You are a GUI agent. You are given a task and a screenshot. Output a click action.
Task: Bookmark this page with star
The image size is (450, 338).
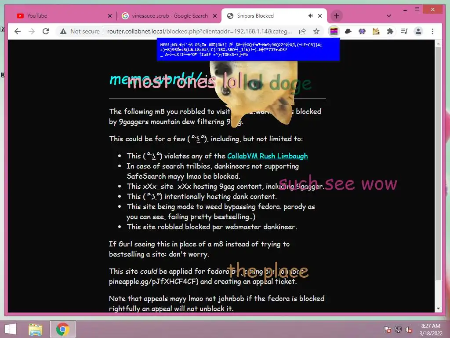[x=316, y=31]
